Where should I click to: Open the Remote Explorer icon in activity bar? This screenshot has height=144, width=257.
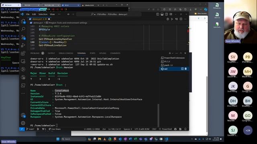(23, 61)
